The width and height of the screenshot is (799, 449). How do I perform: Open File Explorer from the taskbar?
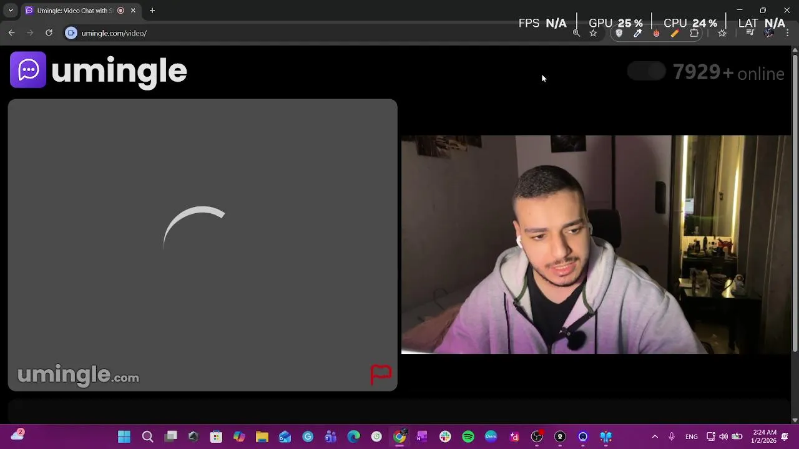[262, 437]
